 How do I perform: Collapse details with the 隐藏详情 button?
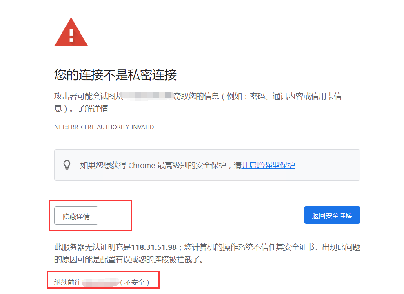(x=76, y=216)
